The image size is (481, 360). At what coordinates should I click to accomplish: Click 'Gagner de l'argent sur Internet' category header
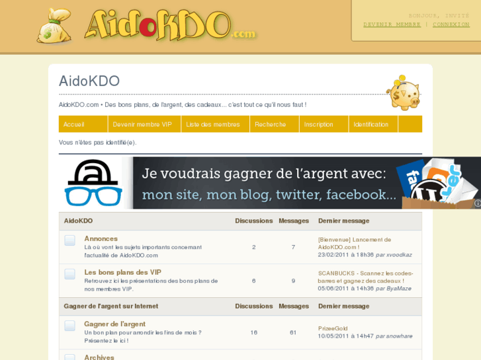click(x=111, y=306)
